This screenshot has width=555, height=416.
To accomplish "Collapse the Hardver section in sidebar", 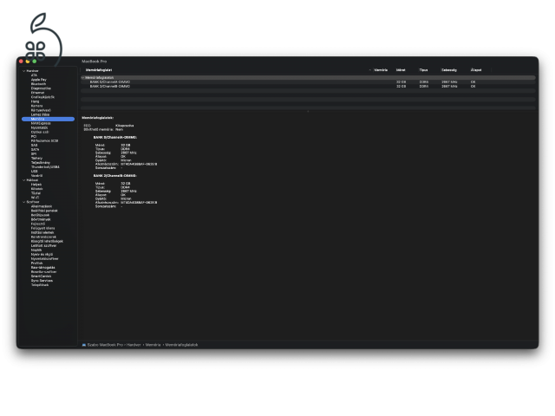I will coord(24,71).
